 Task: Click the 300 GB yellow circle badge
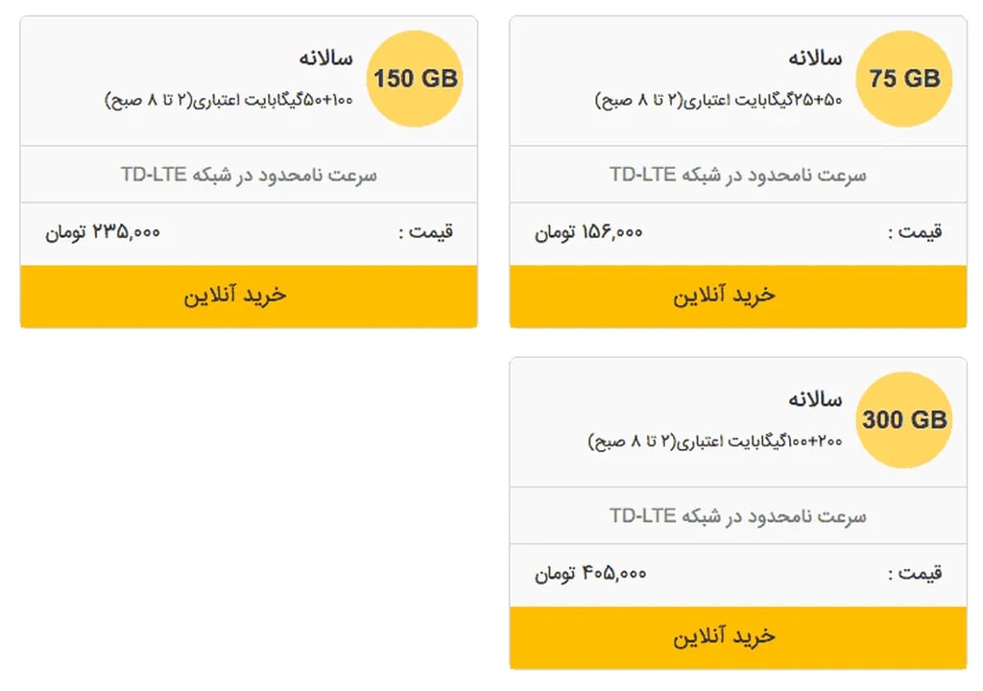(903, 419)
